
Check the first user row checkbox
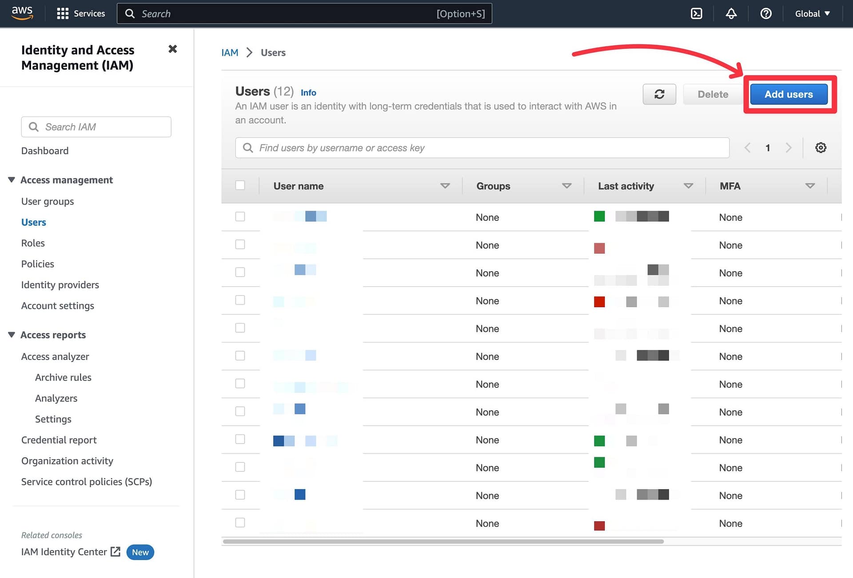pyautogui.click(x=240, y=217)
